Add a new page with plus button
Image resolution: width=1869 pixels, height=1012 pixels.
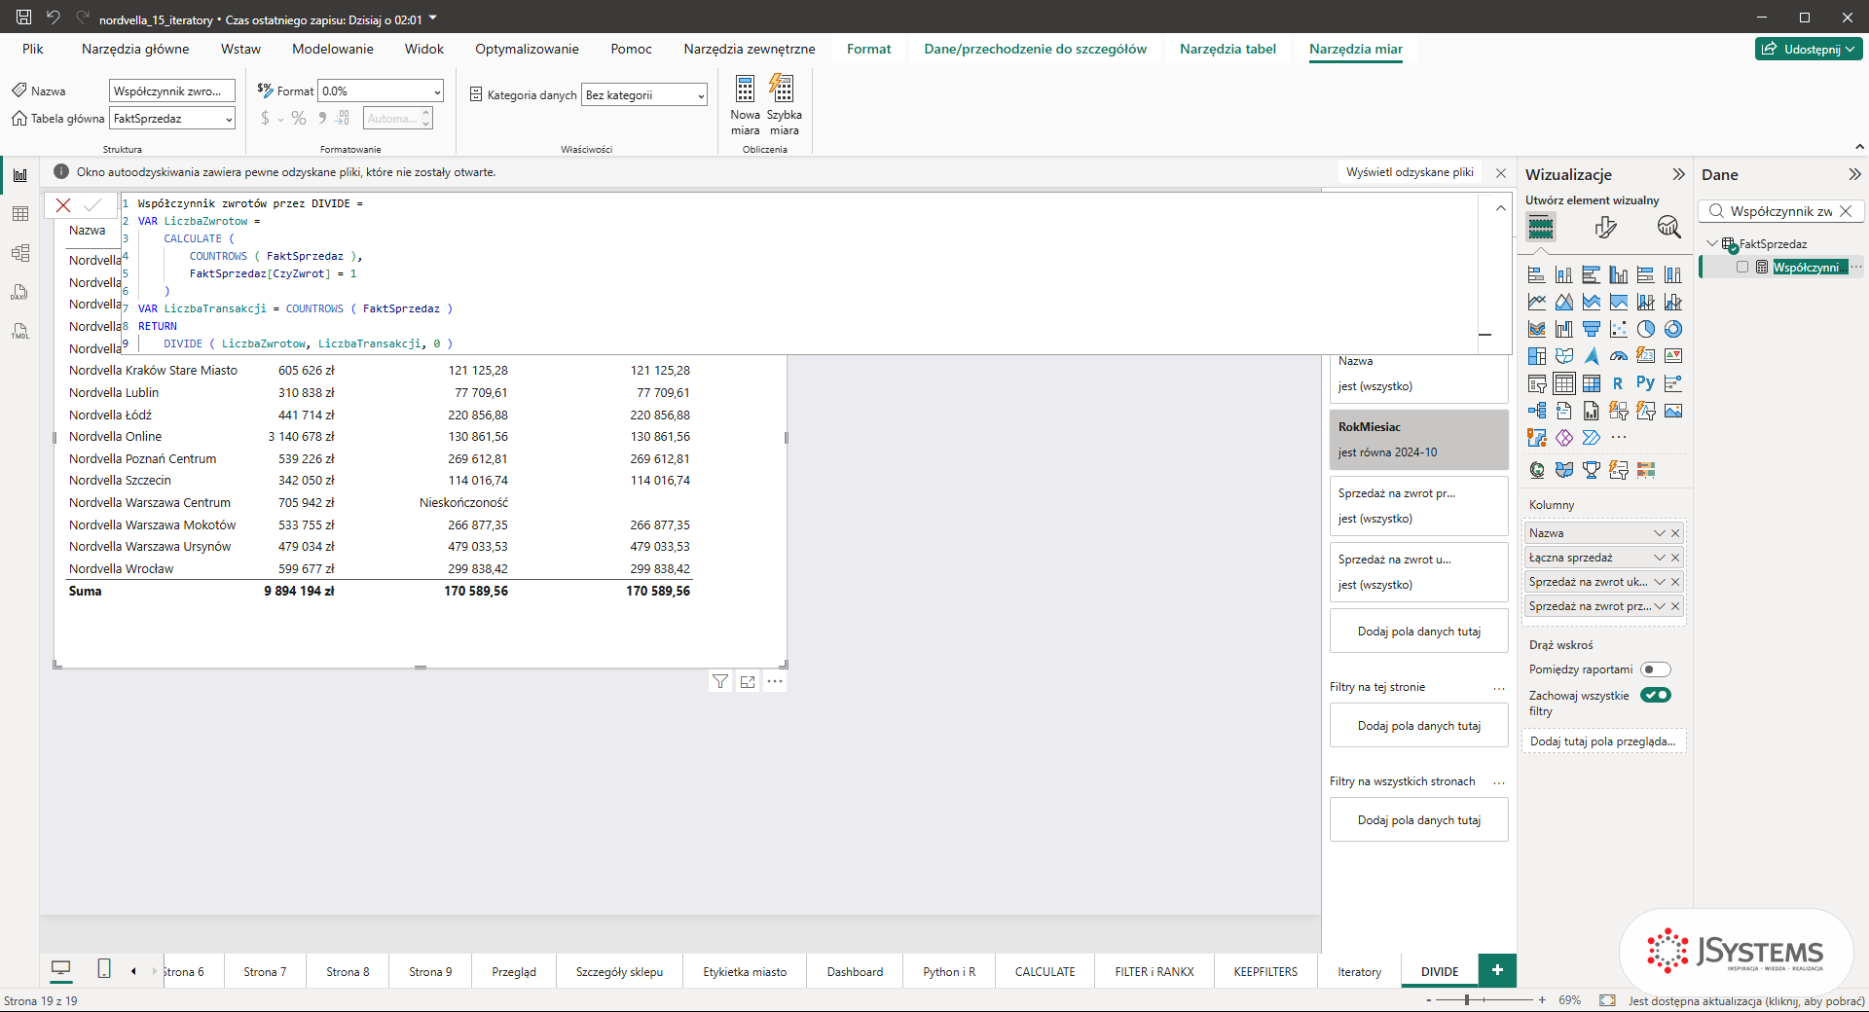point(1497,970)
